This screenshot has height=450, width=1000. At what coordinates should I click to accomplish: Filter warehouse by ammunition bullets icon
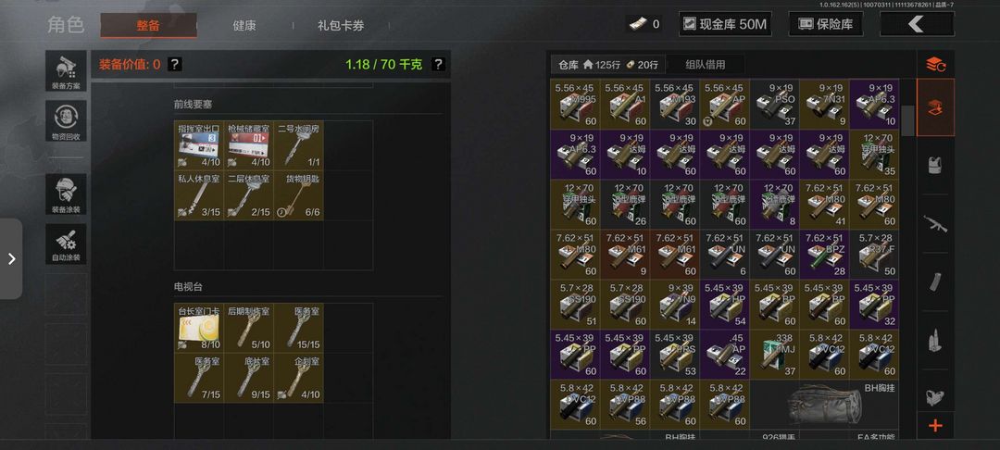pyautogui.click(x=935, y=341)
